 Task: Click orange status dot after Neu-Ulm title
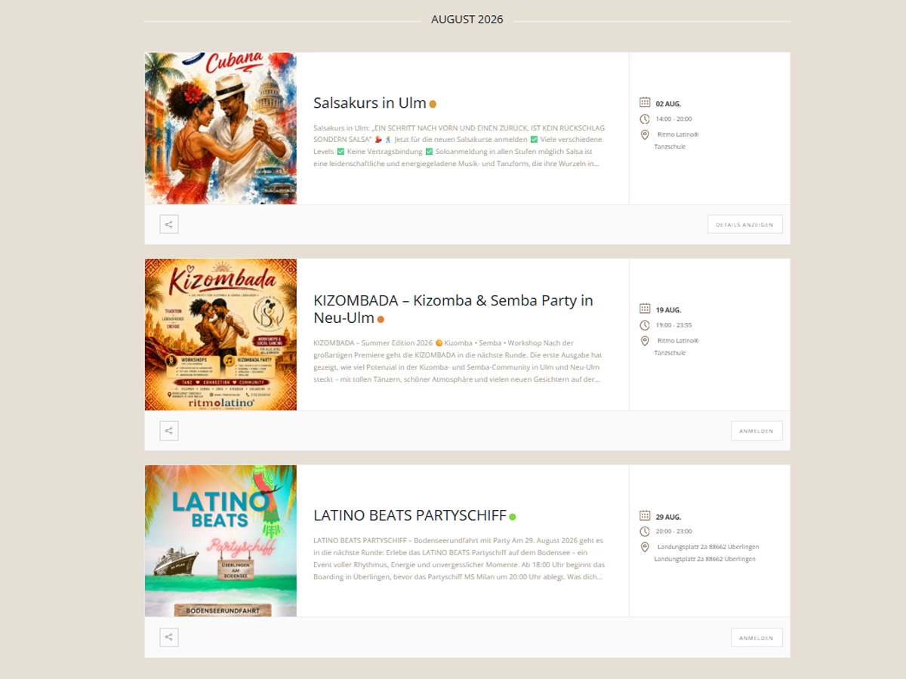click(381, 319)
